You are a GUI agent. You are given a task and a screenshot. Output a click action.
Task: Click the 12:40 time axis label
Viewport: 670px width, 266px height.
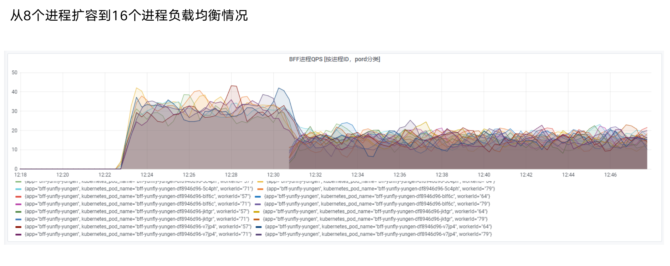point(484,175)
